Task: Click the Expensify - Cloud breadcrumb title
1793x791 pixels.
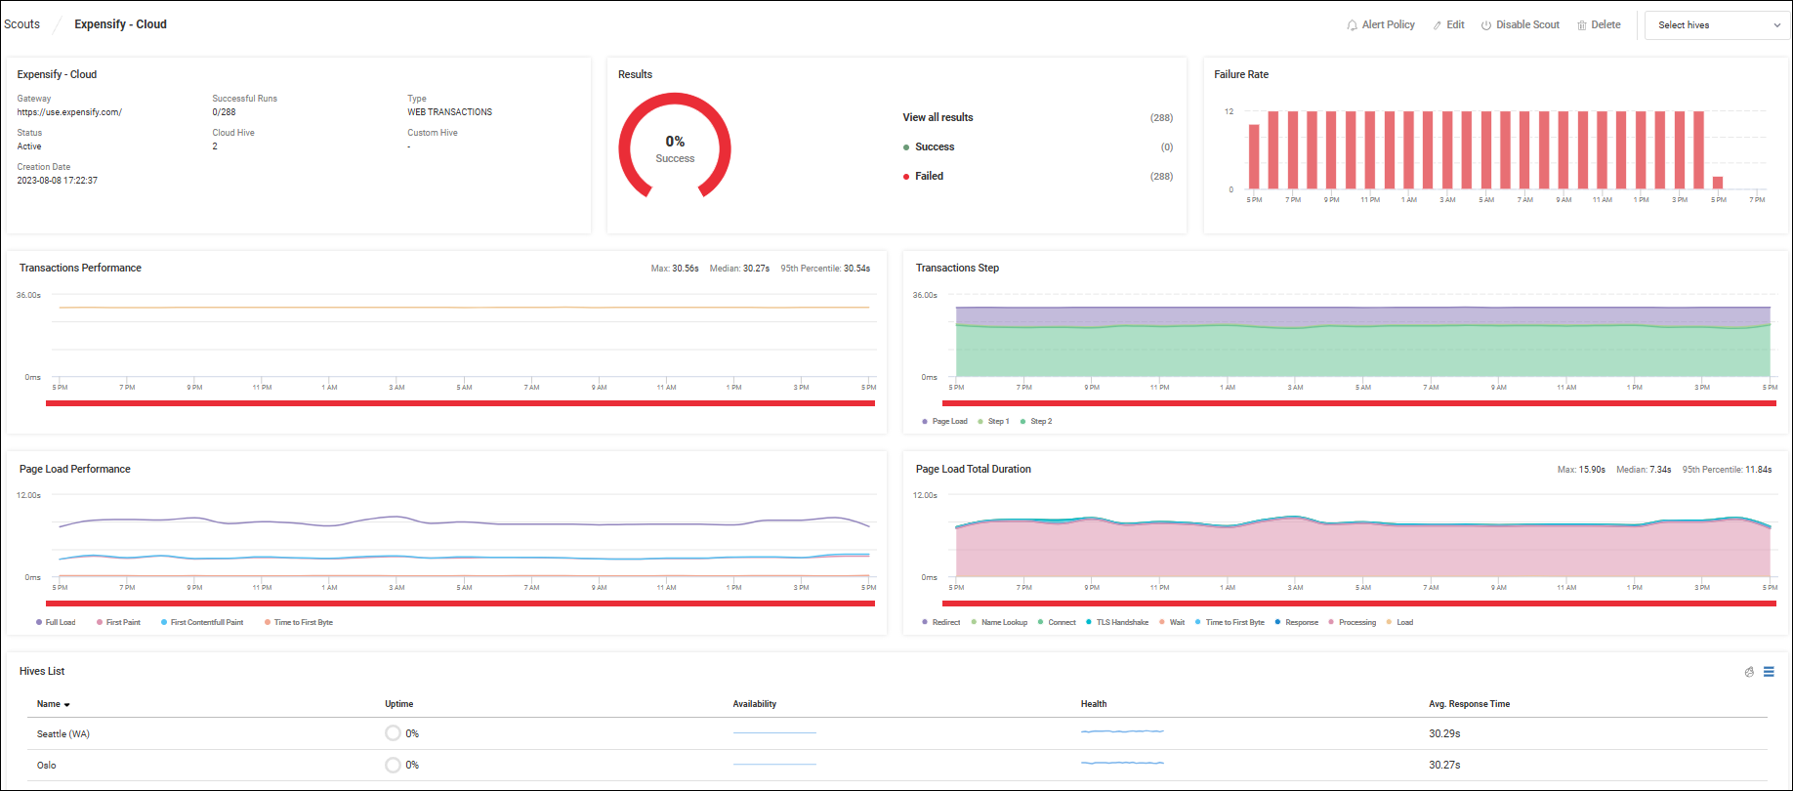Action: [x=120, y=24]
